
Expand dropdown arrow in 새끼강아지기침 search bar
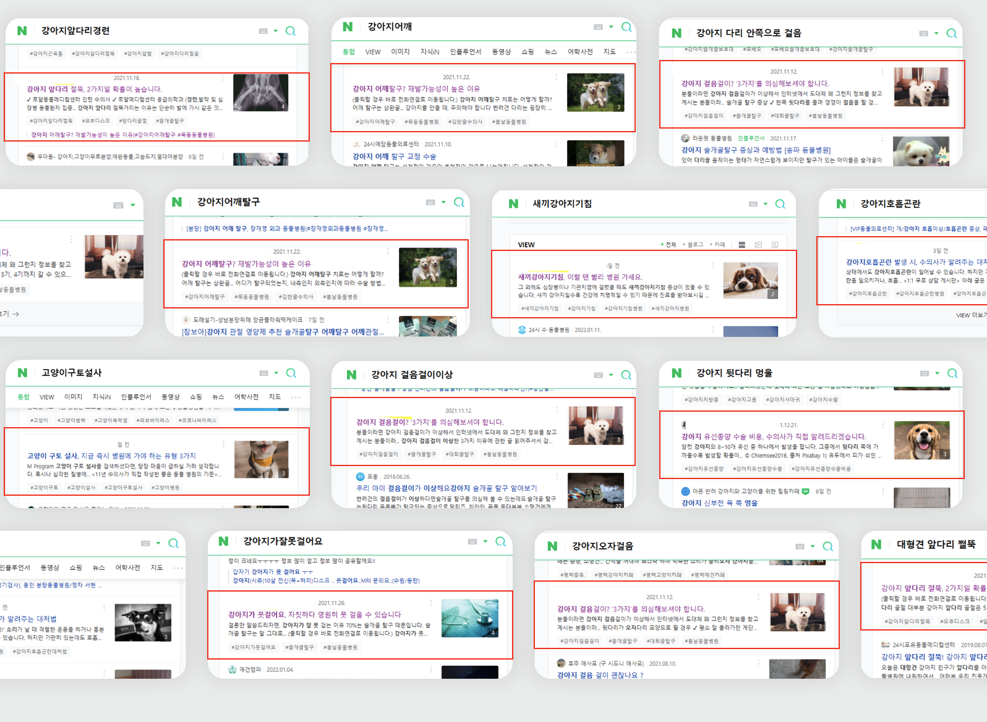click(x=766, y=204)
